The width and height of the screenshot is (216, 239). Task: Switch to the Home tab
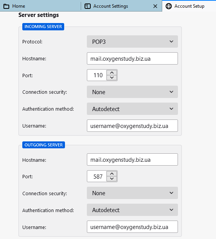[40, 6]
